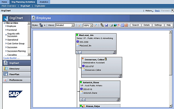Open OrgModeler submenu item
This screenshot has width=174, height=109.
click(x=40, y=6)
